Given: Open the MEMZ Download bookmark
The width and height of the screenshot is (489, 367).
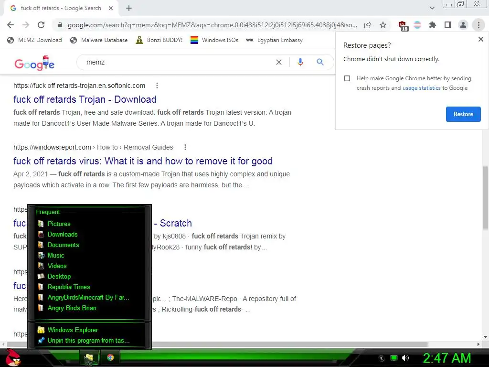Looking at the screenshot, I should 34,40.
